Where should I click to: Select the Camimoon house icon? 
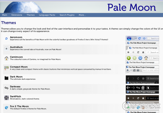tap(6, 58)
